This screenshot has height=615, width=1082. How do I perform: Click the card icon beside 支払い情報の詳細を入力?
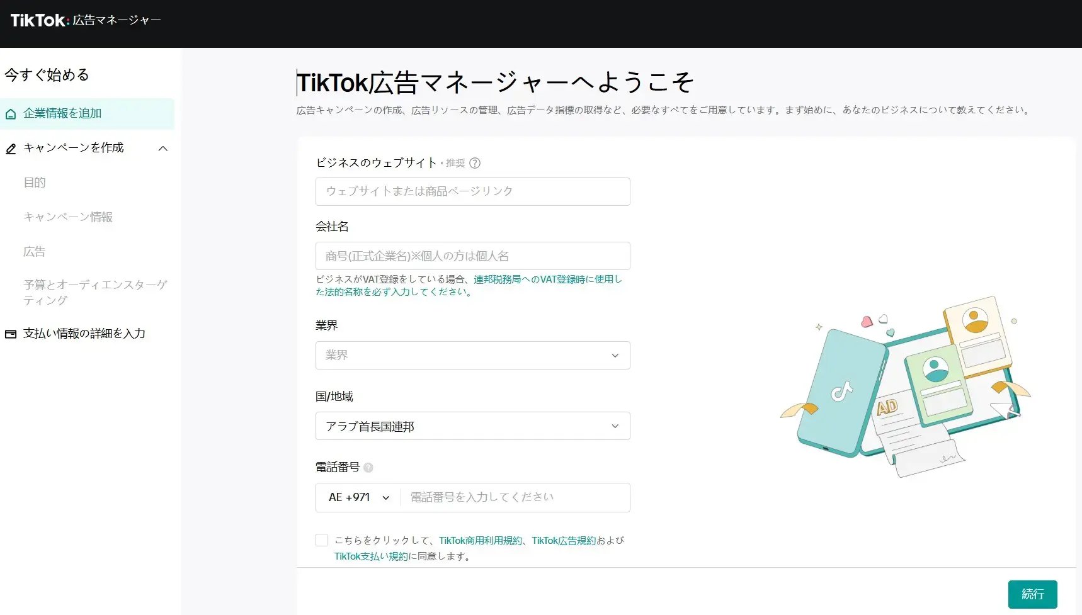11,334
